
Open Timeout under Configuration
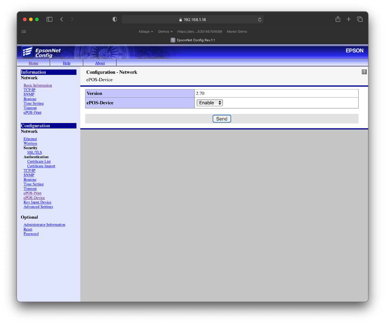pos(30,189)
